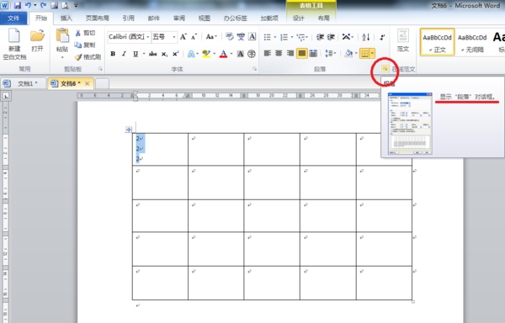Switch to the 插入 ribbon tab

coord(66,19)
